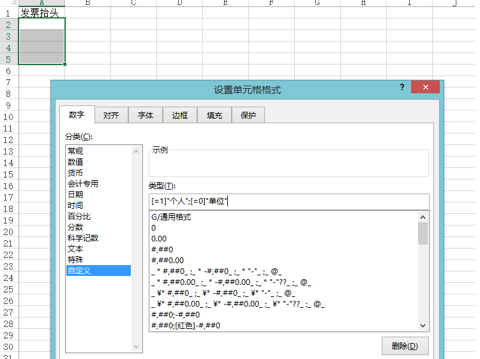The image size is (480, 359).
Task: Select 自定义 category
Action: pyautogui.click(x=98, y=270)
